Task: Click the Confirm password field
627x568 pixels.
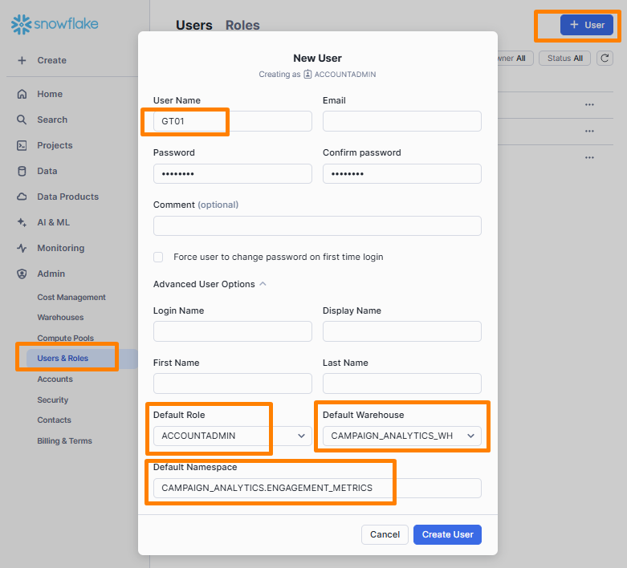Action: pyautogui.click(x=402, y=173)
